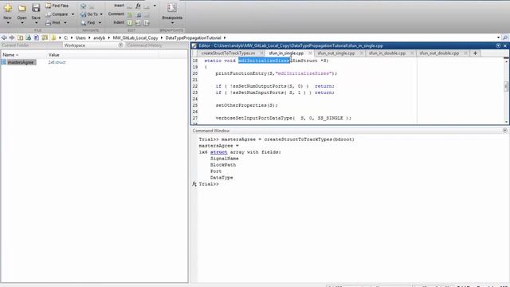Click the insert section icon beside Insert
The height and width of the screenshot is (287, 510).
130,6
